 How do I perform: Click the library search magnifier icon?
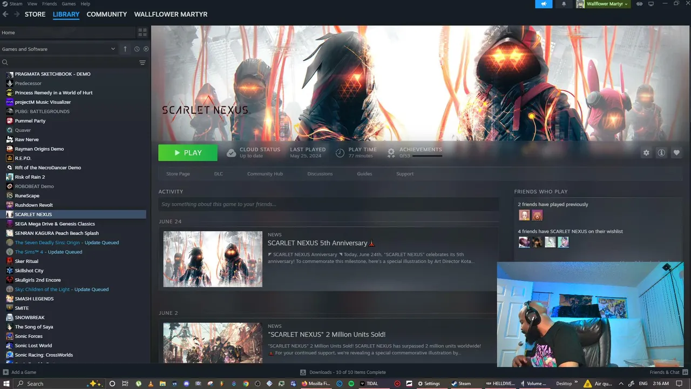[x=5, y=63]
